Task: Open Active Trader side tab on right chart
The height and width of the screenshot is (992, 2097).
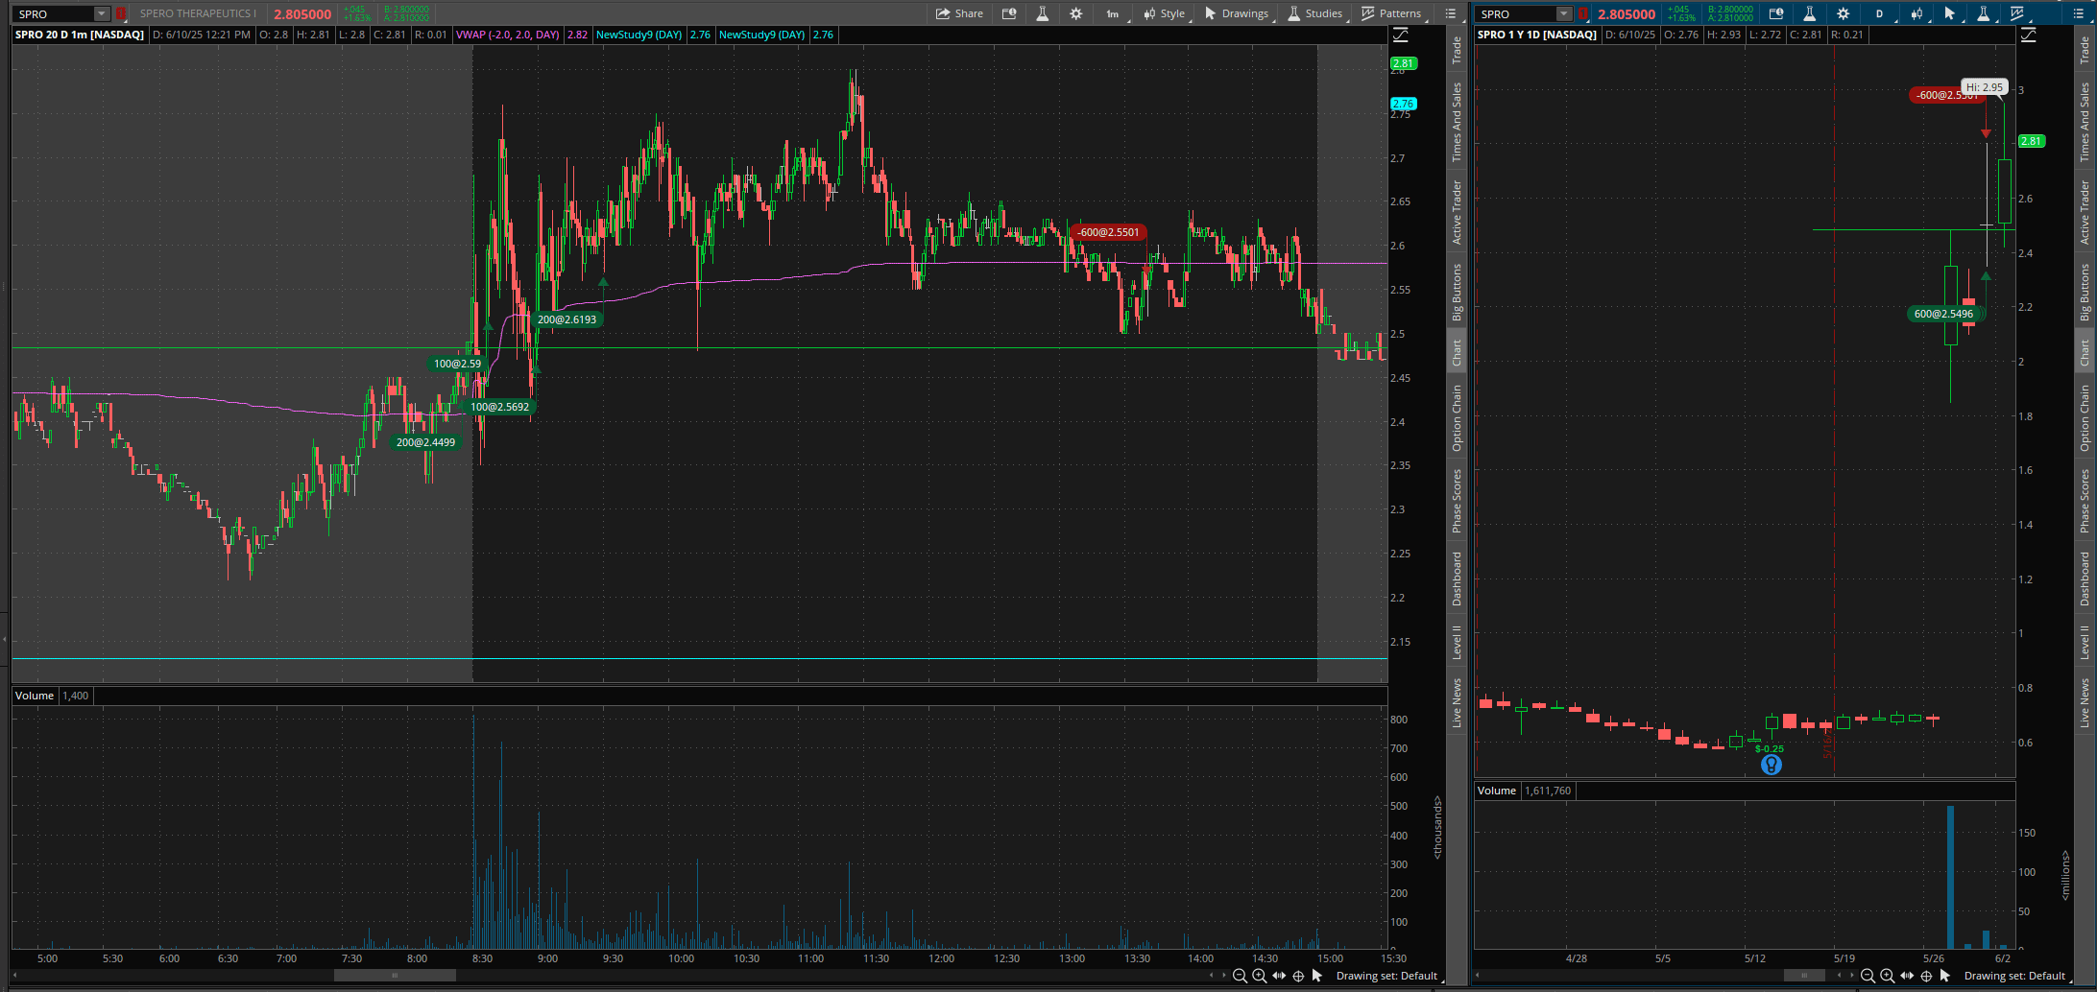Action: point(2085,212)
